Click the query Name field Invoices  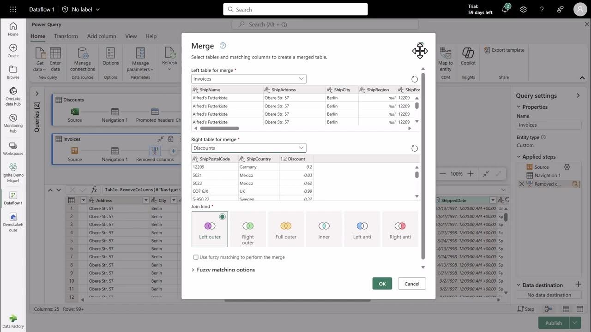click(x=549, y=125)
